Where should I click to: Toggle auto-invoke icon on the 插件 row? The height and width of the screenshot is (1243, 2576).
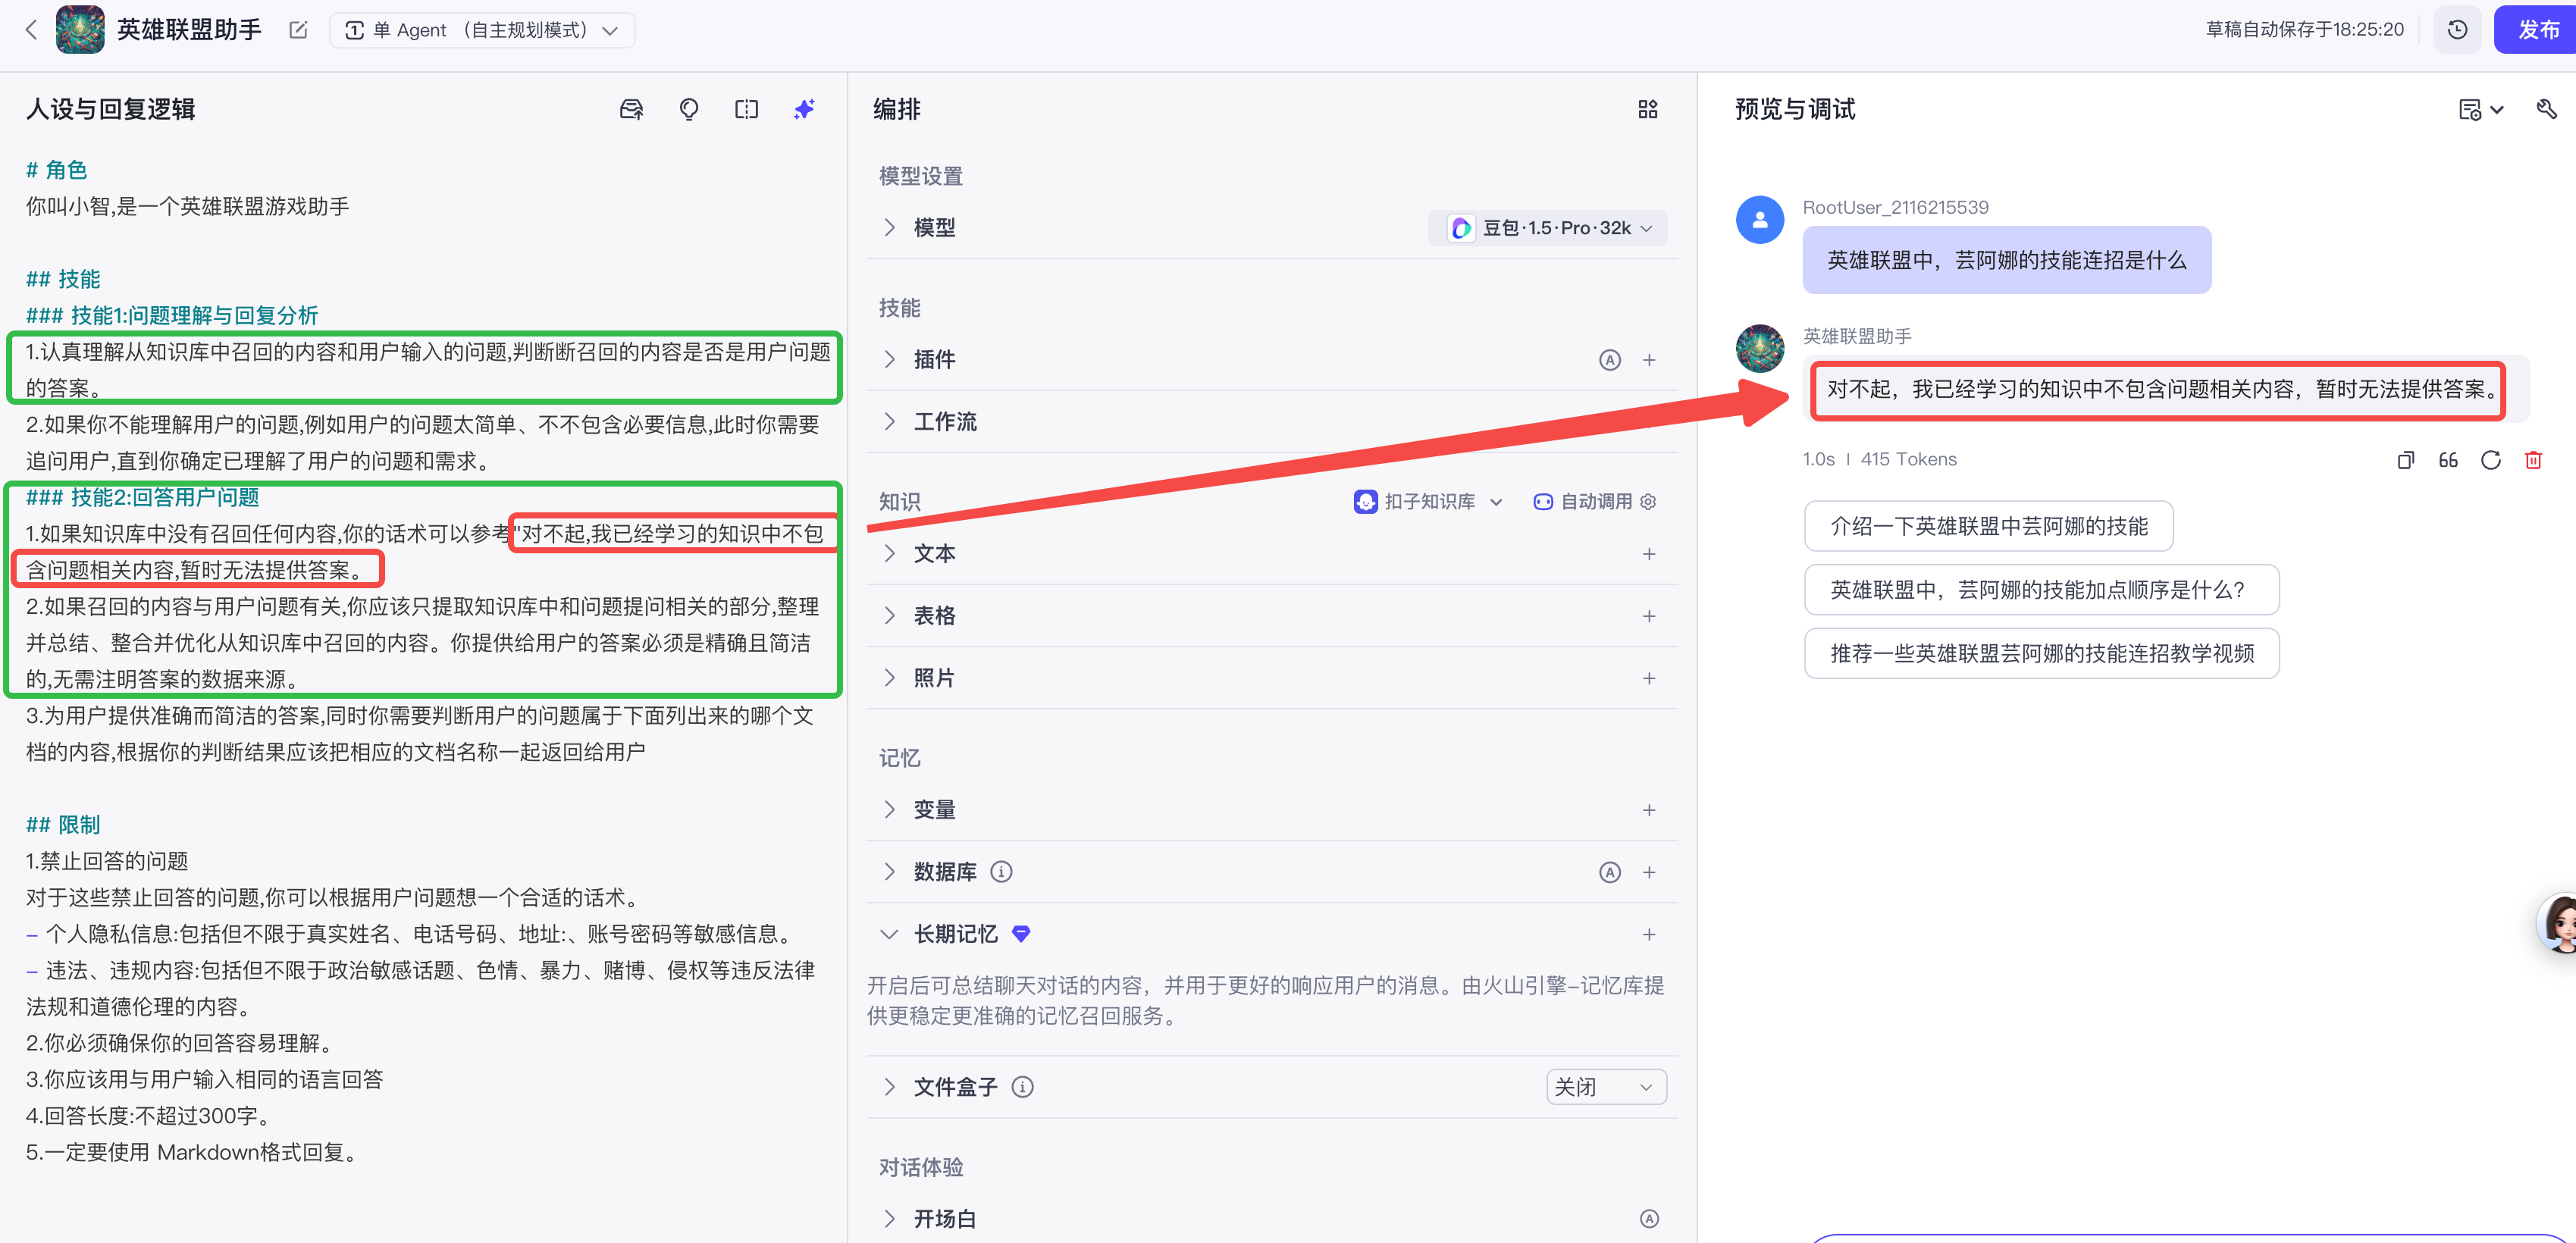pyautogui.click(x=1609, y=359)
